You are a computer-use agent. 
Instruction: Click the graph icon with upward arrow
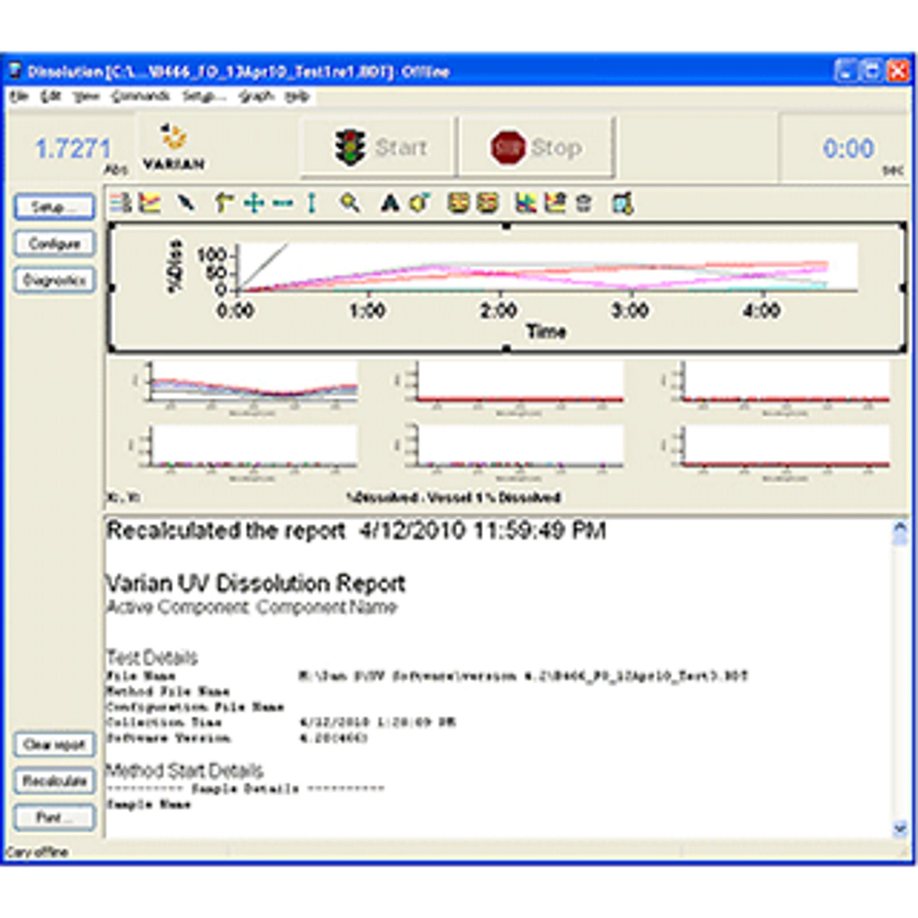555,203
